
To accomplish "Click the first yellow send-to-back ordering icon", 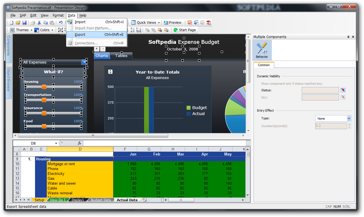I will click(x=160, y=30).
